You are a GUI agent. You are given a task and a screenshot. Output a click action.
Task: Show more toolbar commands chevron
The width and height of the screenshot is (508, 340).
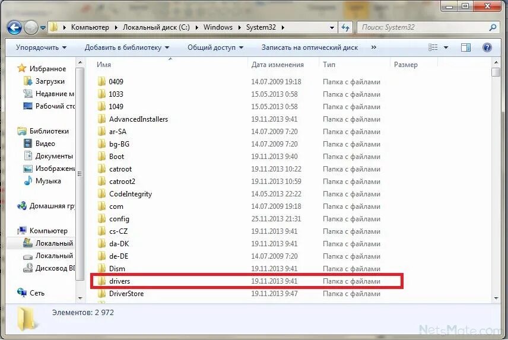[x=373, y=47]
